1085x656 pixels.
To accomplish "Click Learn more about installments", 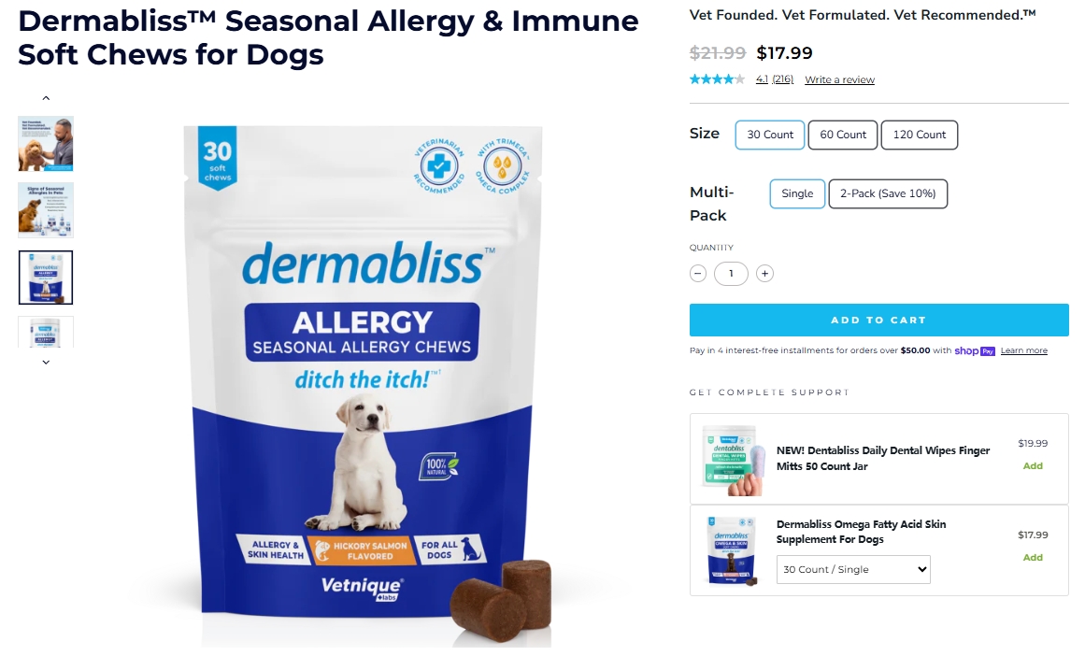I will [1023, 350].
